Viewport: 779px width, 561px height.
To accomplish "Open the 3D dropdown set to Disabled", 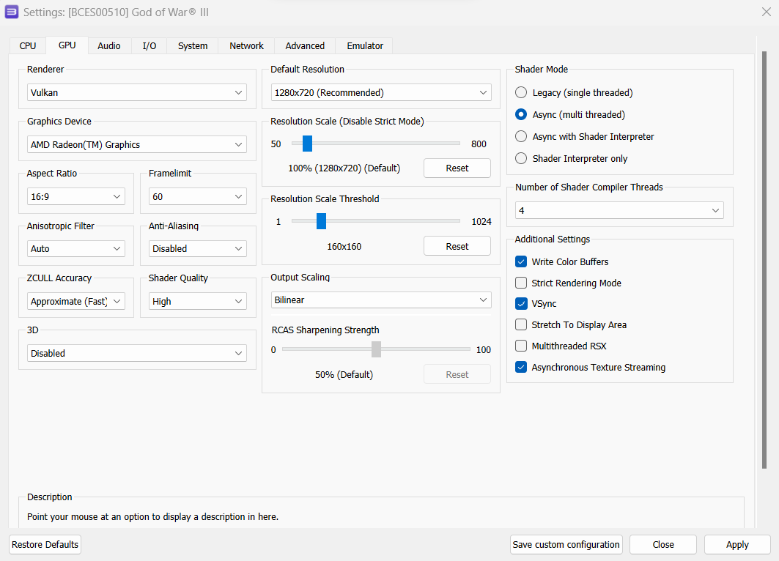I will point(136,353).
